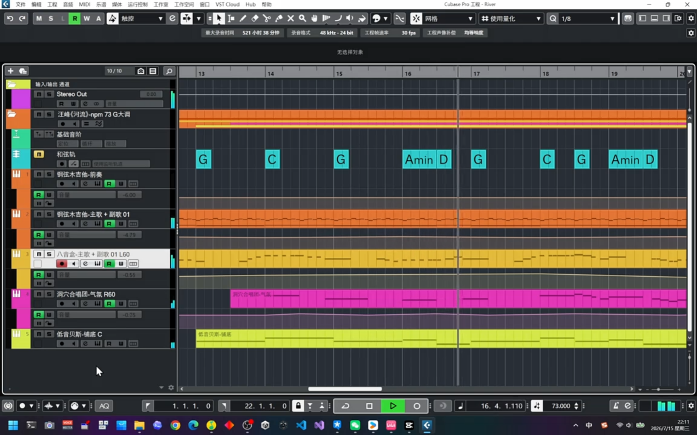The width and height of the screenshot is (697, 435).
Task: Toggle global Solo S state button
Action: pos(51,19)
